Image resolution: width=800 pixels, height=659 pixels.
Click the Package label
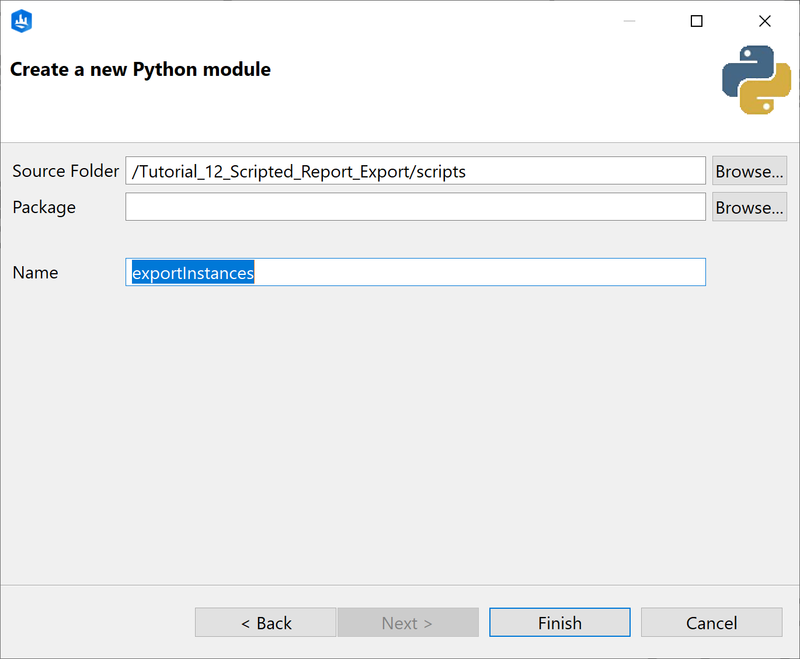44,207
